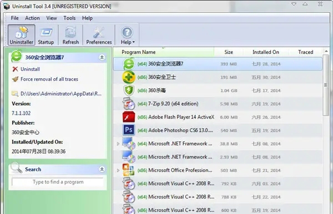The image size is (333, 214).
Task: Sort by Size column header
Action: pos(229,52)
